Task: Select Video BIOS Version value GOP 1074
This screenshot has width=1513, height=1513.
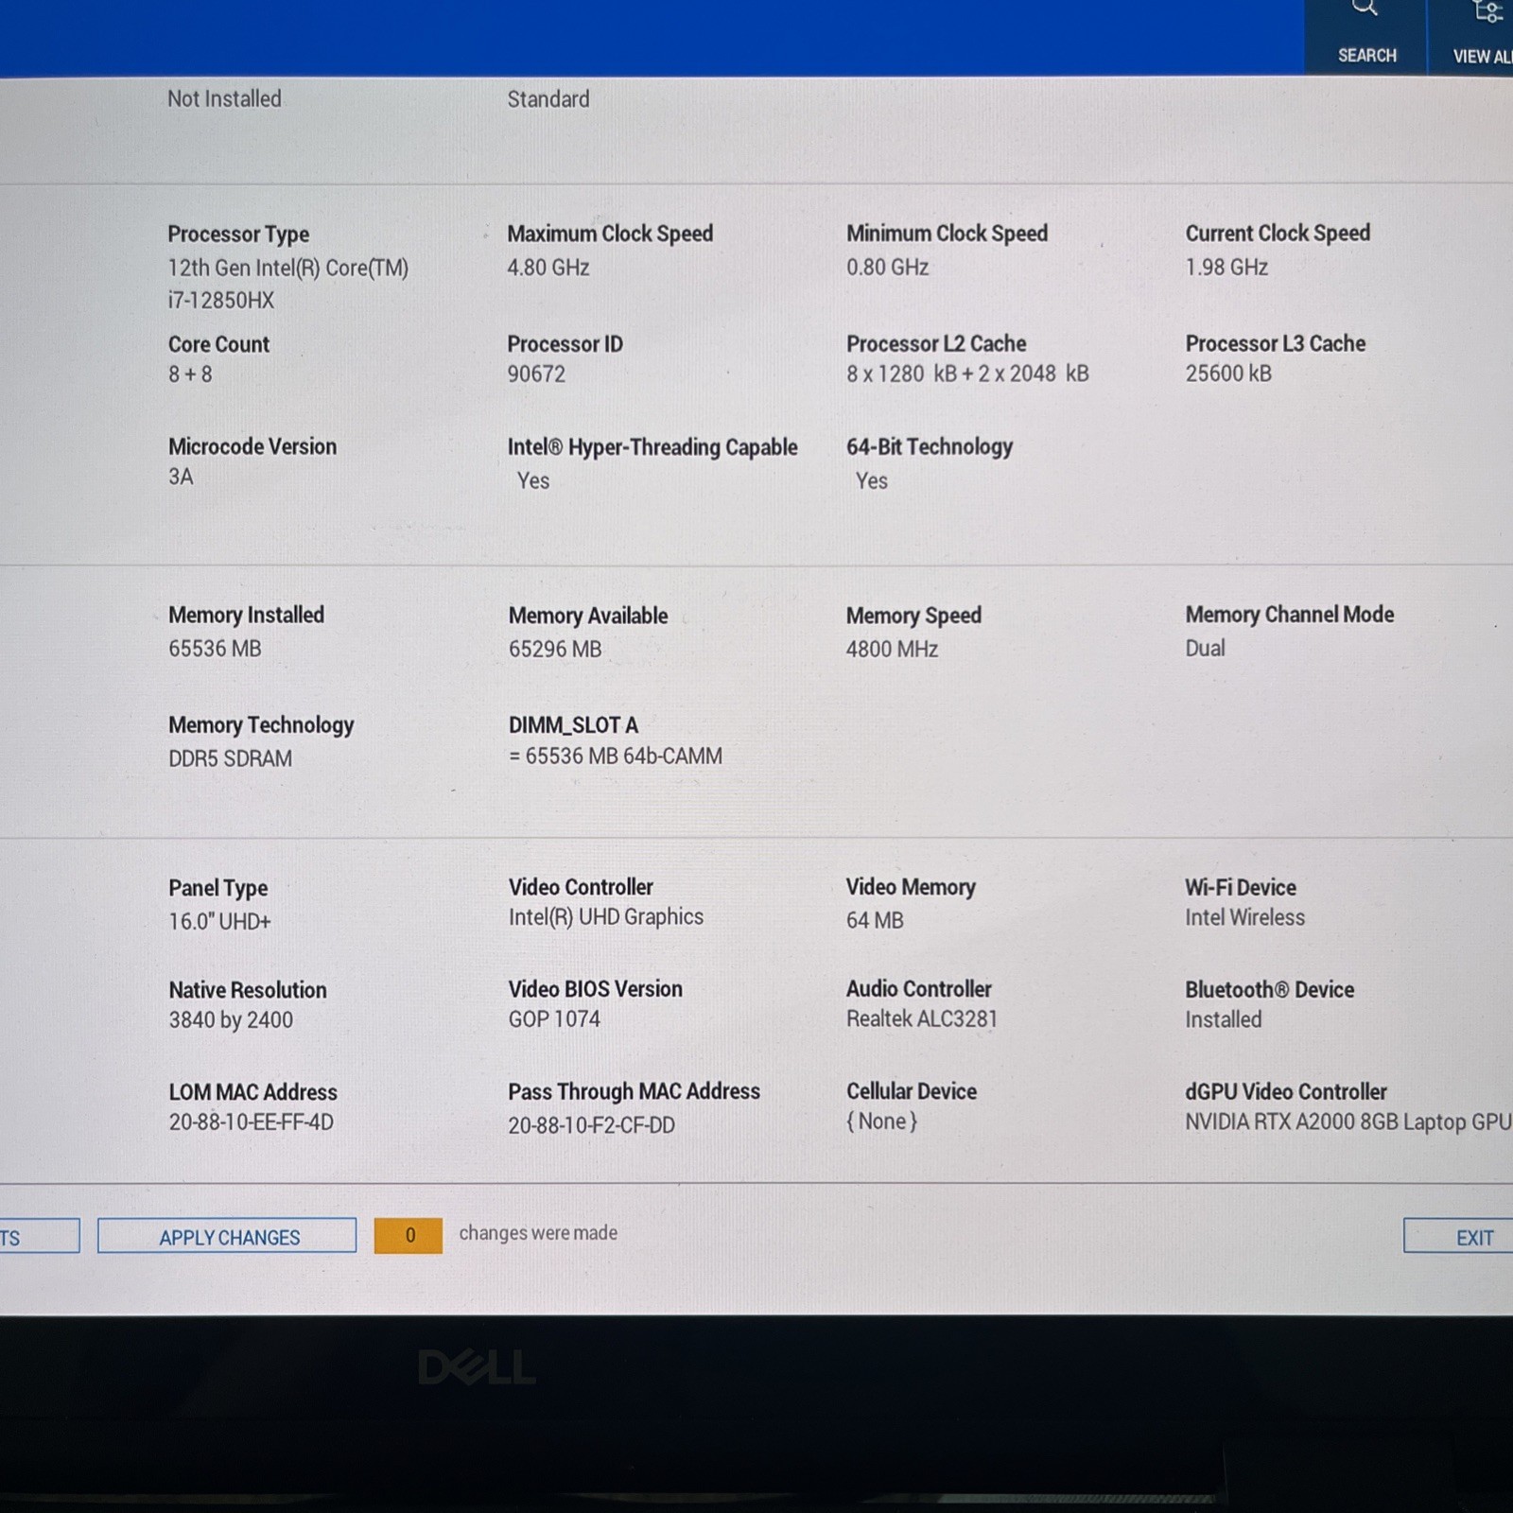Action: tap(554, 1019)
